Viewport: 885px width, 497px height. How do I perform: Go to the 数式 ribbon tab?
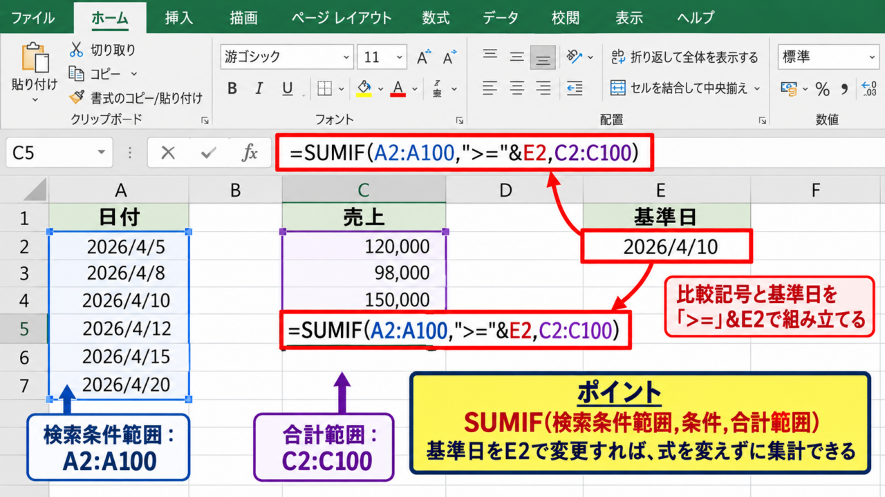click(436, 17)
